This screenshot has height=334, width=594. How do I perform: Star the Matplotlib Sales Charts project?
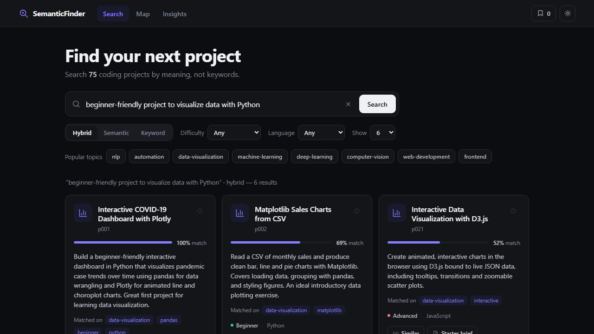[x=357, y=211]
